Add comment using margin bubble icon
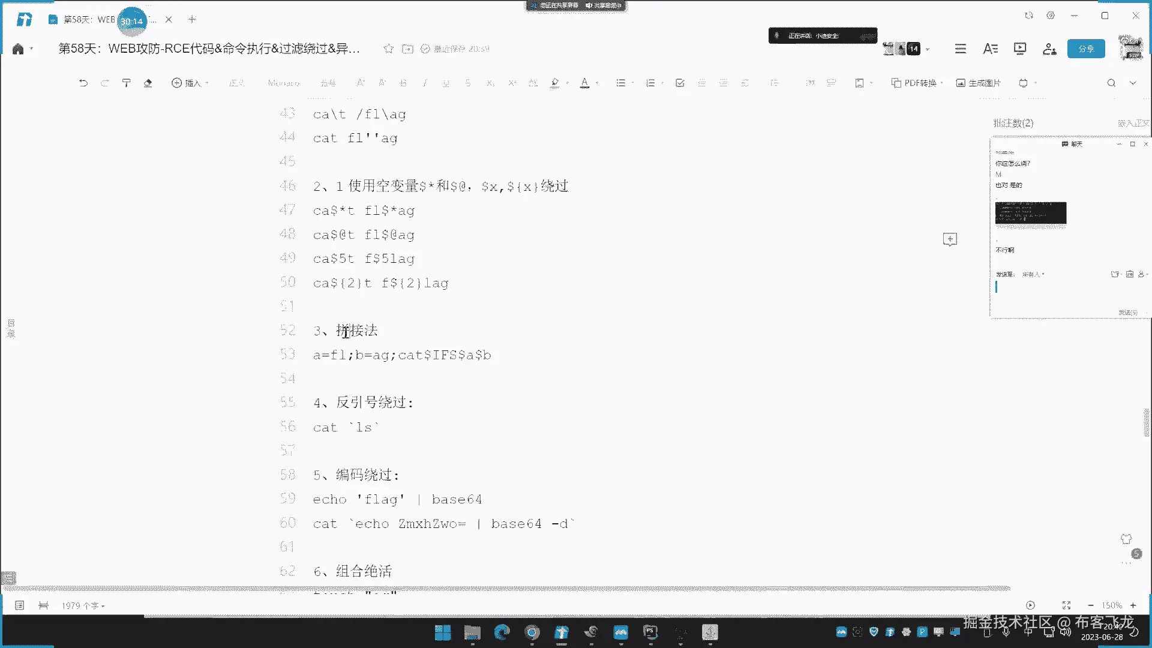This screenshot has width=1152, height=648. [x=950, y=239]
